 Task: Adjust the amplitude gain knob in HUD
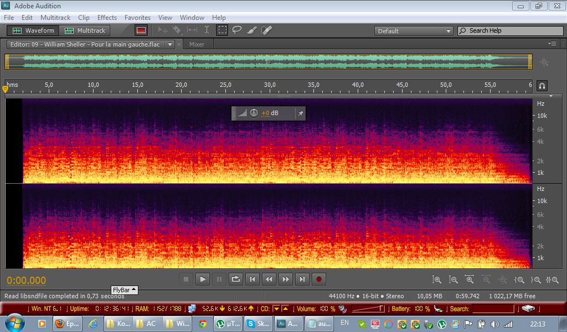tap(254, 113)
